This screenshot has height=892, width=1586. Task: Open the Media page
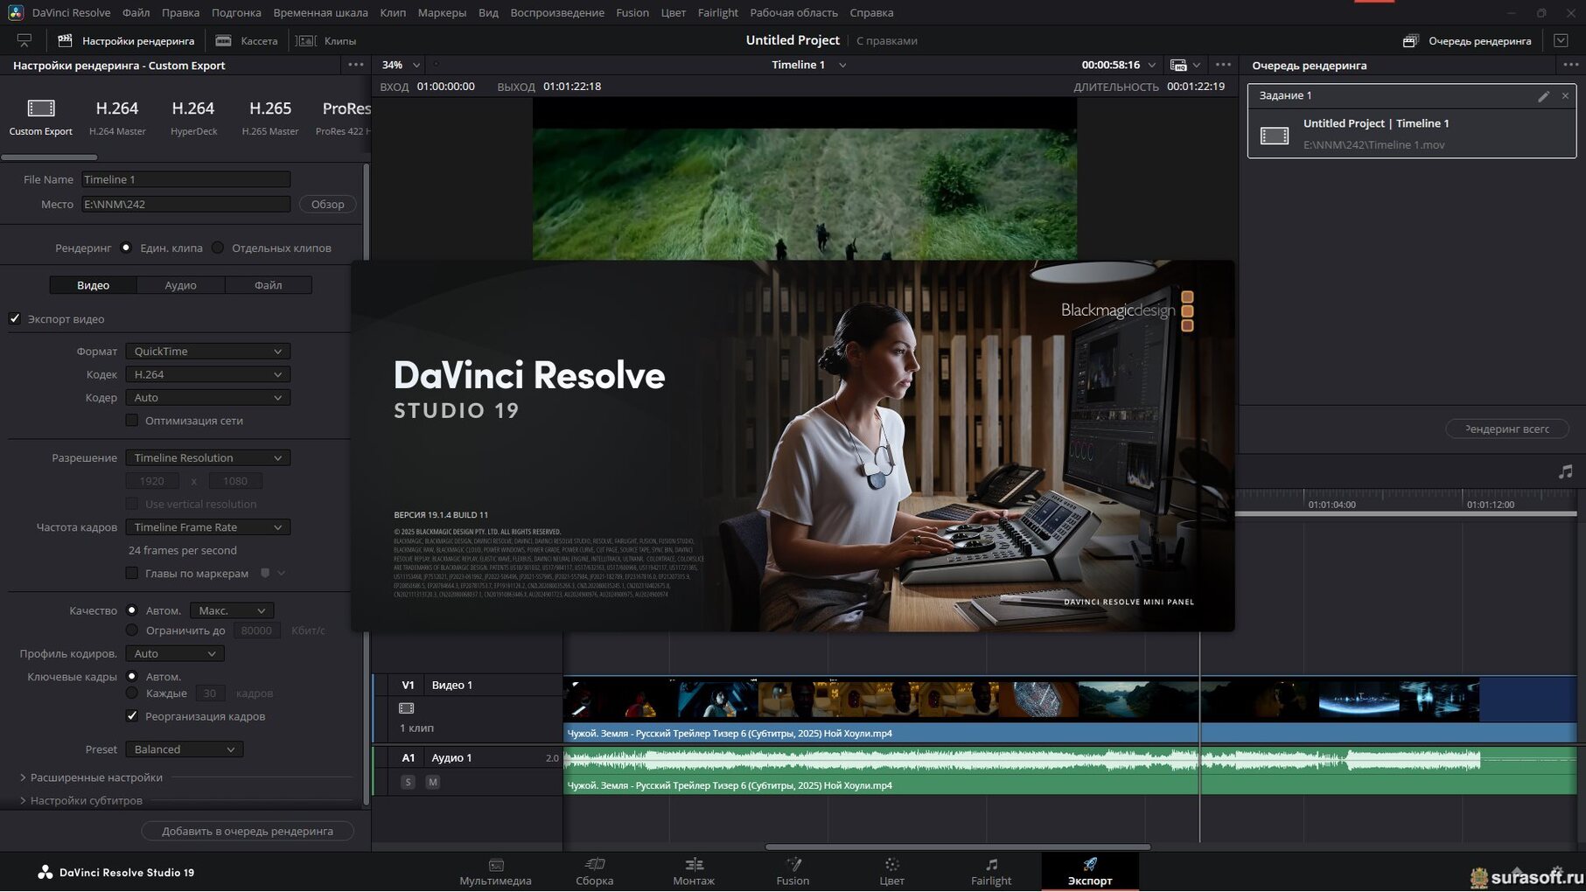[496, 872]
